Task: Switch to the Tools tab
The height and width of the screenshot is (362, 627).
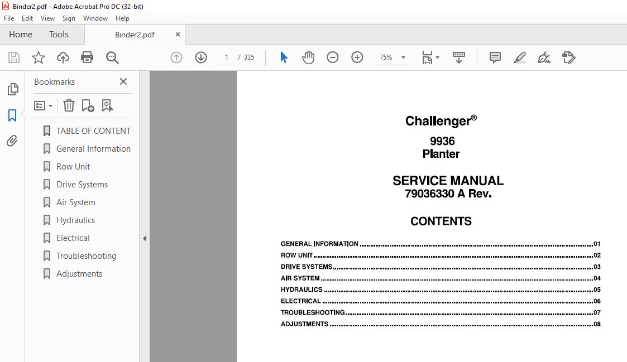Action: 59,35
